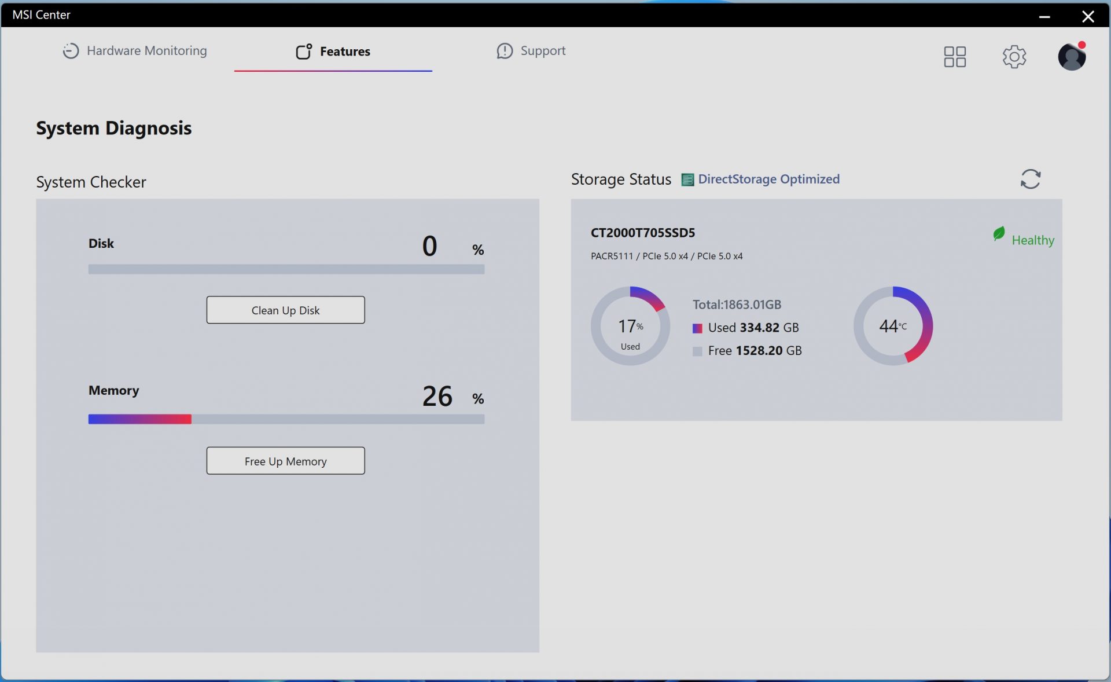Click the Disk usage progress bar
This screenshot has height=682, width=1111.
tap(286, 269)
